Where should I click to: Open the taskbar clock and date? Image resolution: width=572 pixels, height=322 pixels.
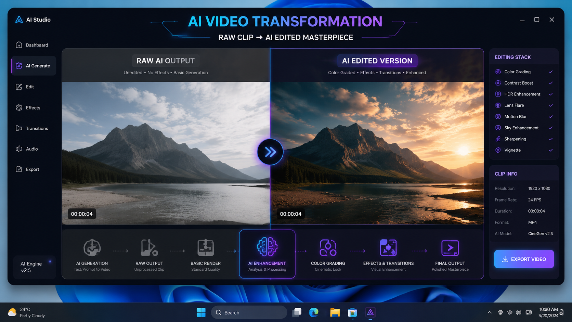[x=548, y=312]
